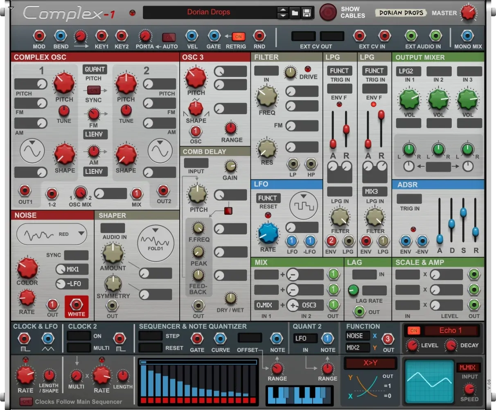496x410 pixels.
Task: Click the QUANT pitch button
Action: (94, 69)
